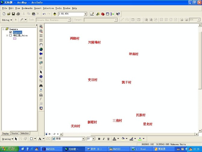Collapse the 梅江面_Union layer legend
202x152 pixels.
tap(7, 35)
